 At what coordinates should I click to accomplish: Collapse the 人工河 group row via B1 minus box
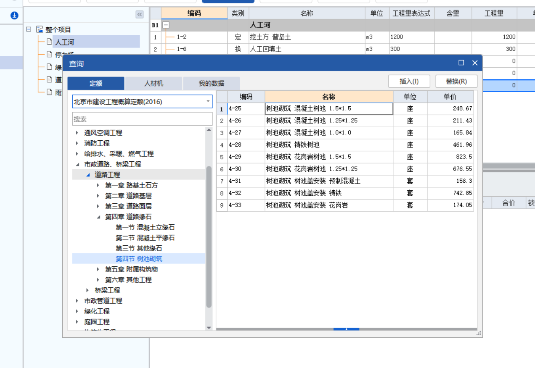pos(166,25)
